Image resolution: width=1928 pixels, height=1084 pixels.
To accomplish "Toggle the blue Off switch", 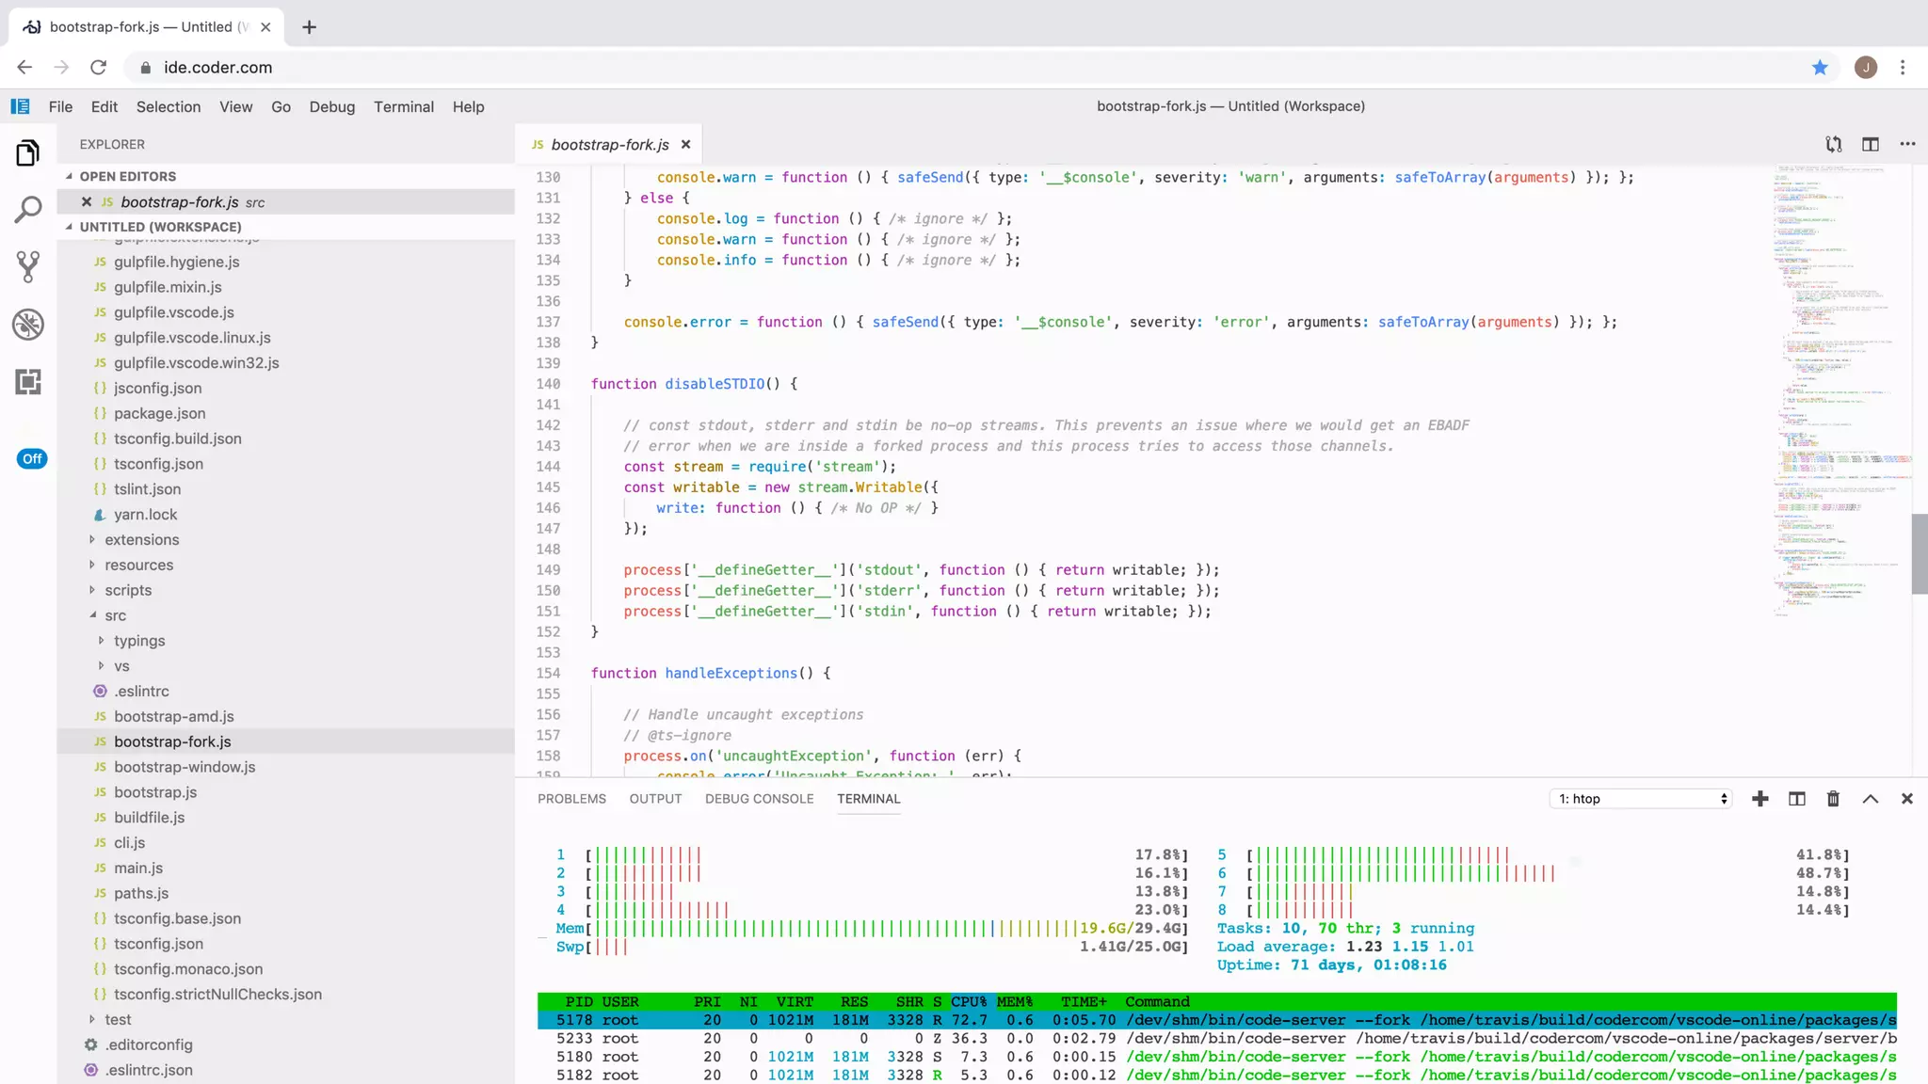I will [x=32, y=458].
